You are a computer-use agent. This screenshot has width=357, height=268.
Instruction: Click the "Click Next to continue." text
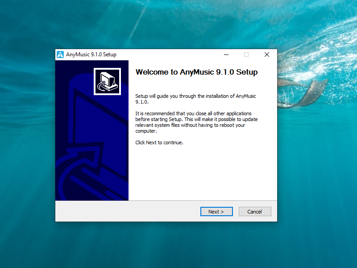click(x=159, y=142)
